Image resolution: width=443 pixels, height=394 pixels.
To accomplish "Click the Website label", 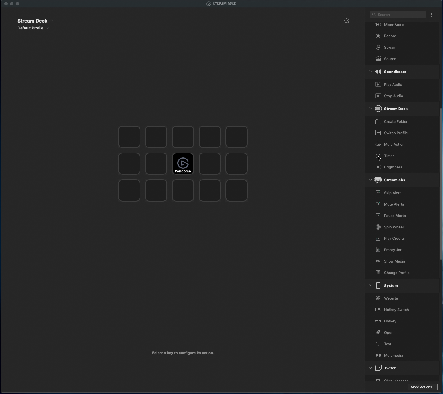I will [391, 298].
